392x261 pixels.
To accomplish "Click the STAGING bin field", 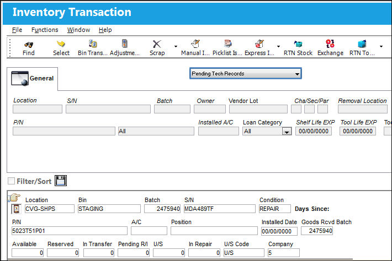I will tap(109, 209).
